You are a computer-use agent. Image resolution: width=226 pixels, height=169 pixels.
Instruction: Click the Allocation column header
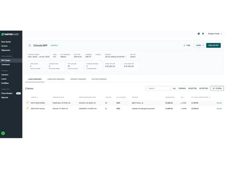point(121,97)
